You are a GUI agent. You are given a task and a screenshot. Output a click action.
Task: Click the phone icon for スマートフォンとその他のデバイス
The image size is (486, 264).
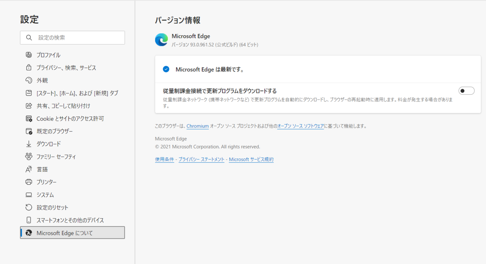(29, 220)
